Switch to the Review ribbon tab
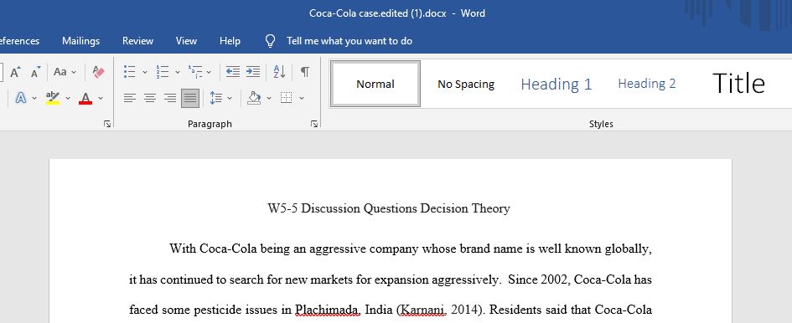792x323 pixels. (x=138, y=41)
